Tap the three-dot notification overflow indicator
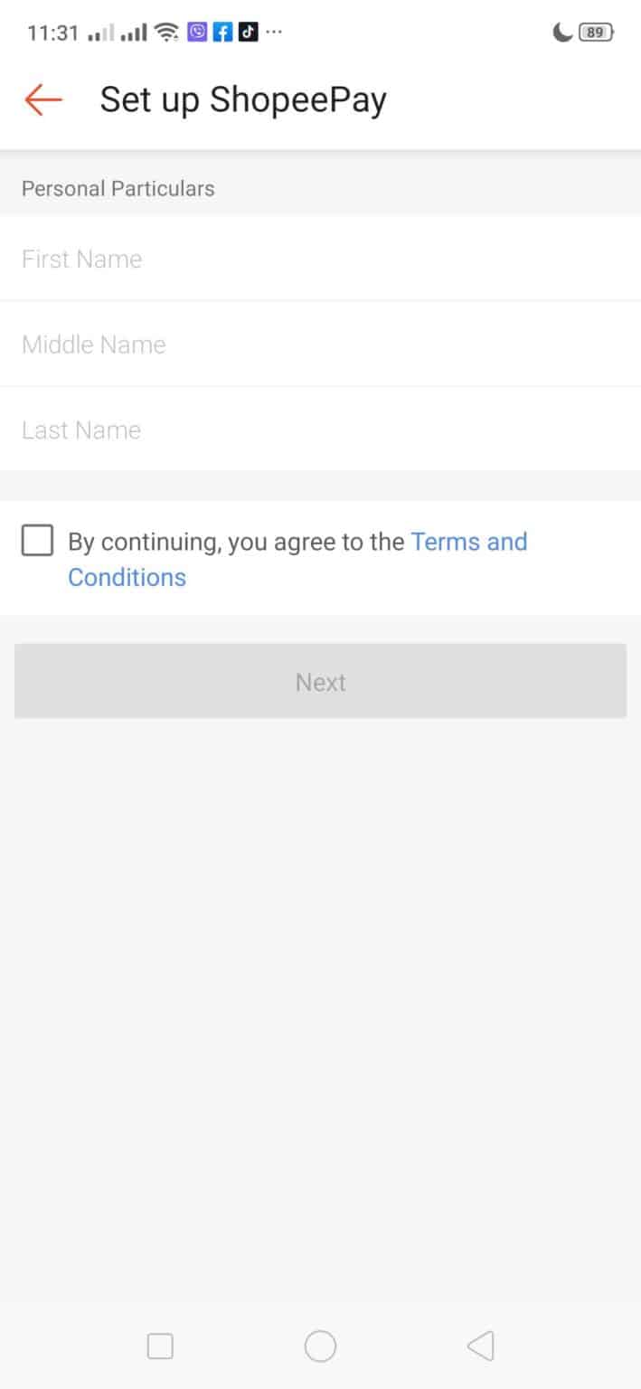 [274, 33]
